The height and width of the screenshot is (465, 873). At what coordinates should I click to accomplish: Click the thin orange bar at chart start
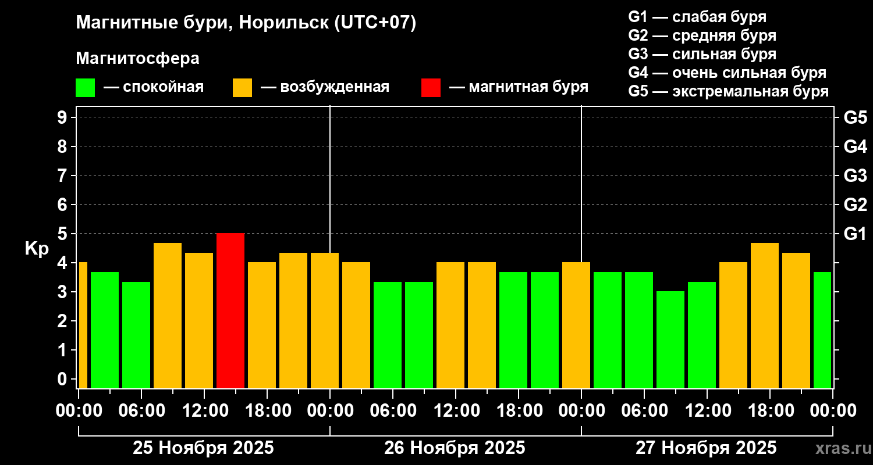click(83, 325)
